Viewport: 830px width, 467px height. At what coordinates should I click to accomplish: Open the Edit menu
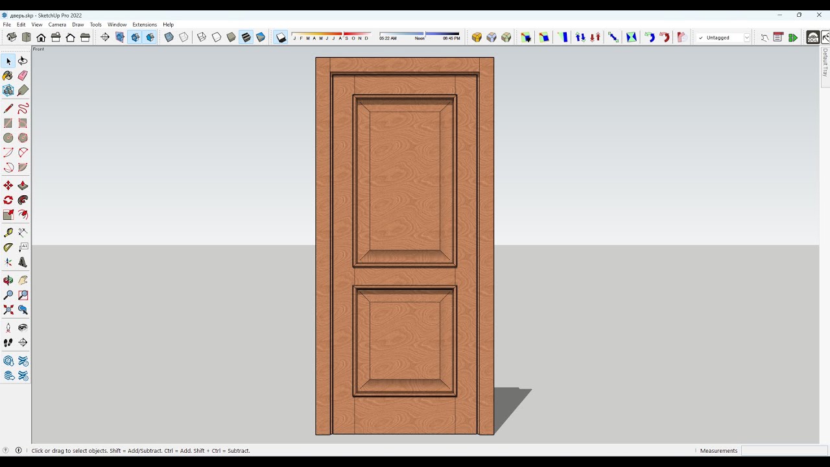coord(21,25)
